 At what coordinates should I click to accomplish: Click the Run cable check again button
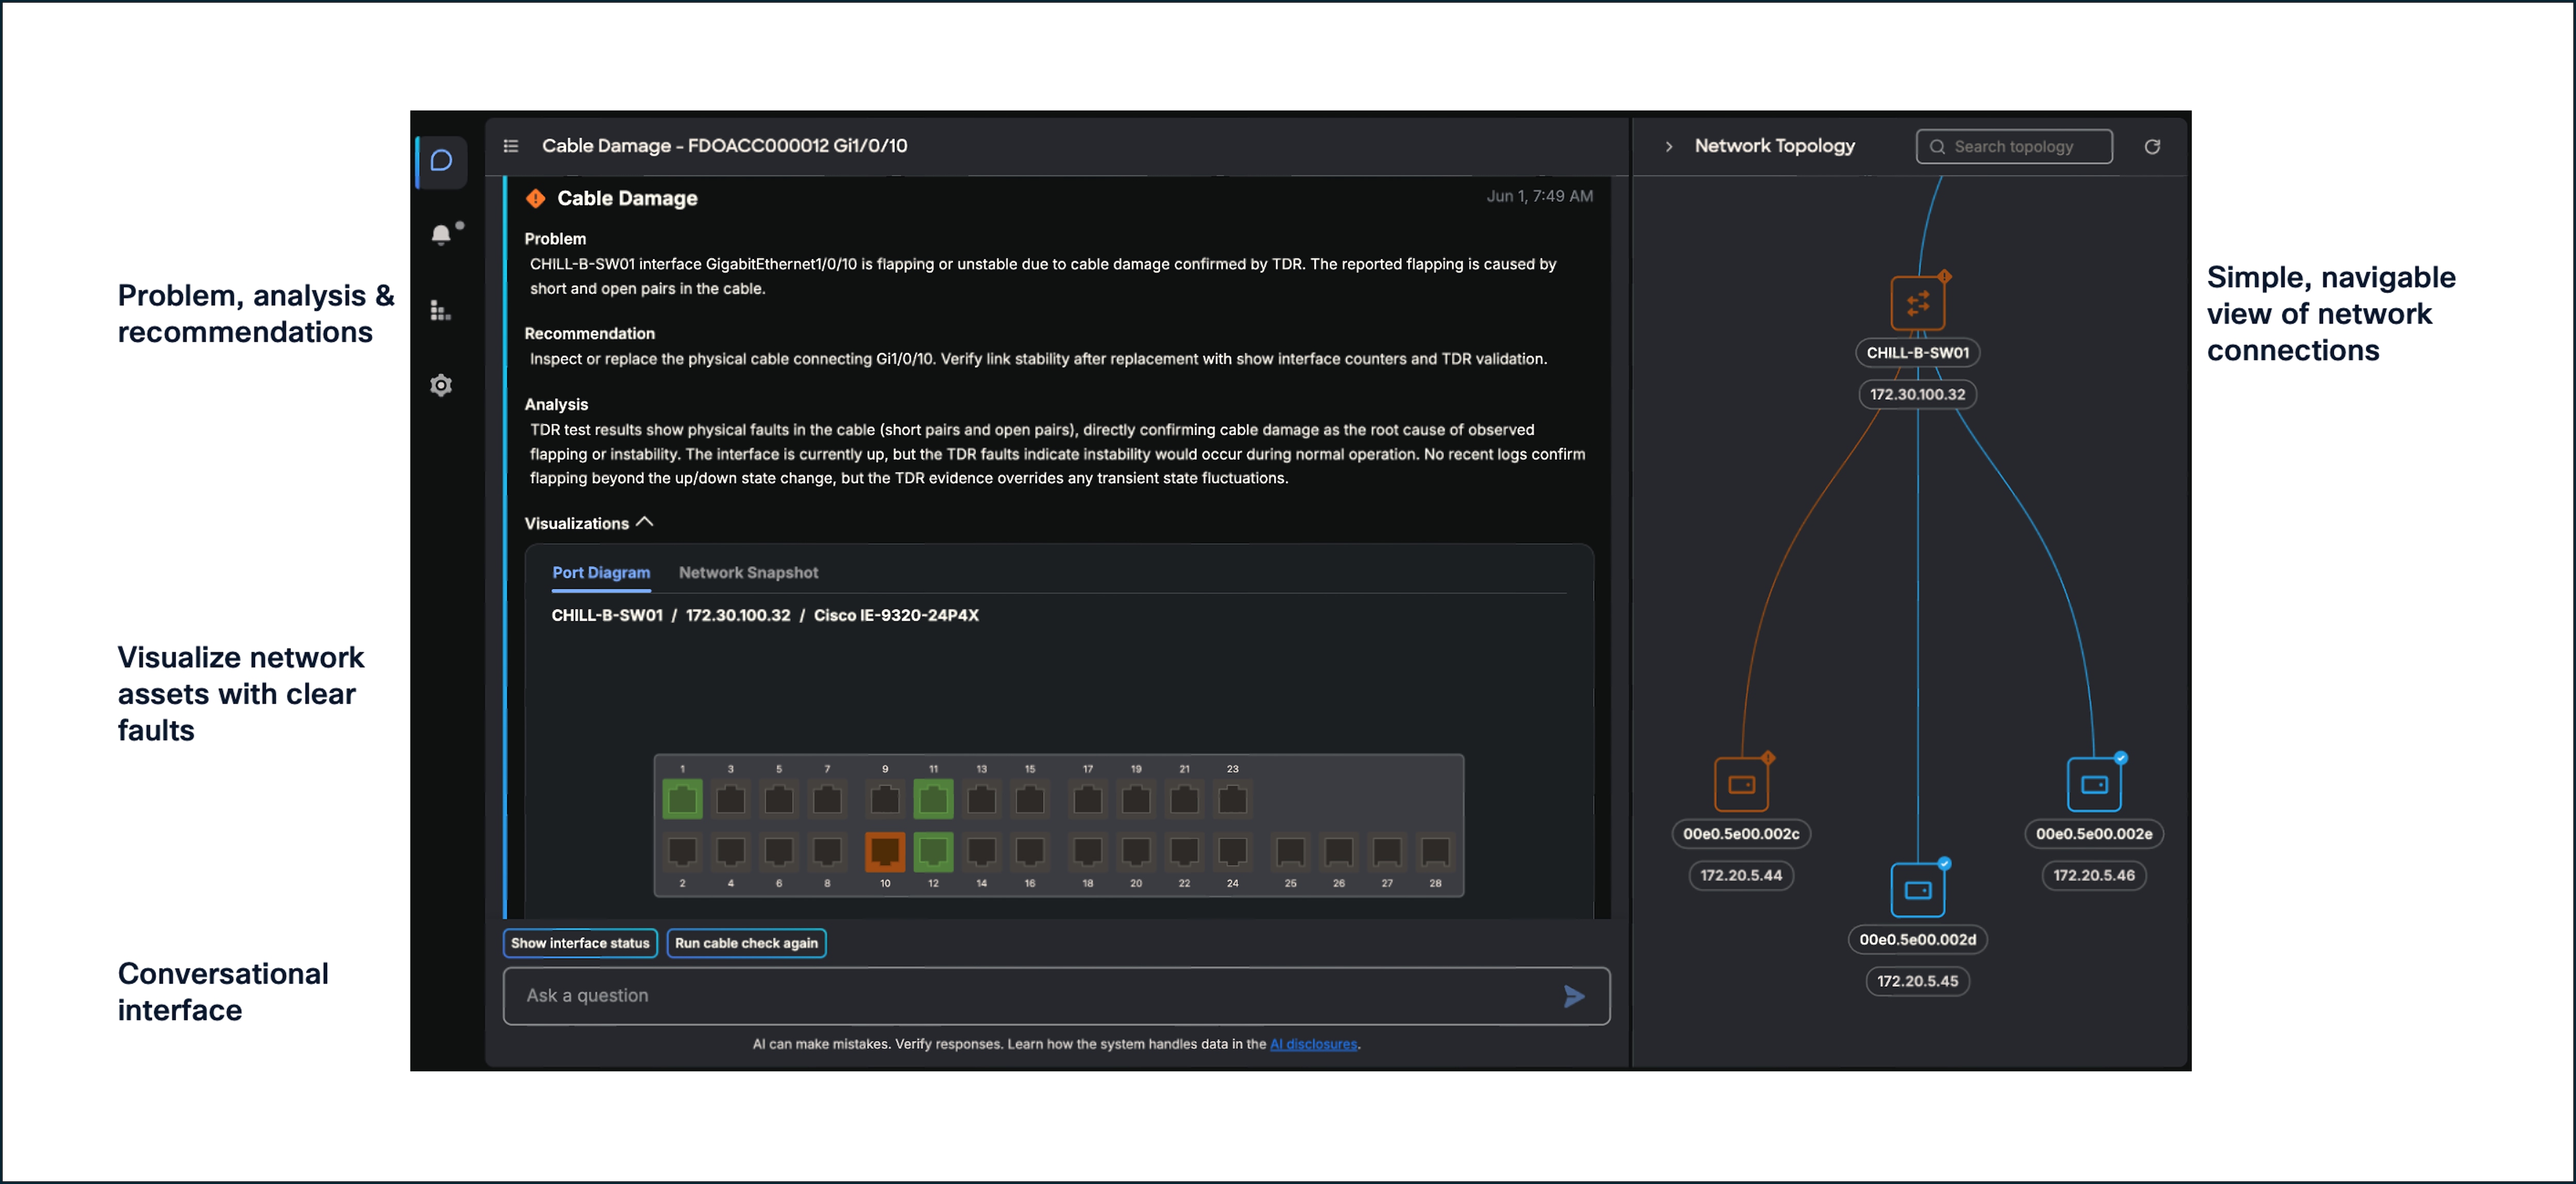746,942
